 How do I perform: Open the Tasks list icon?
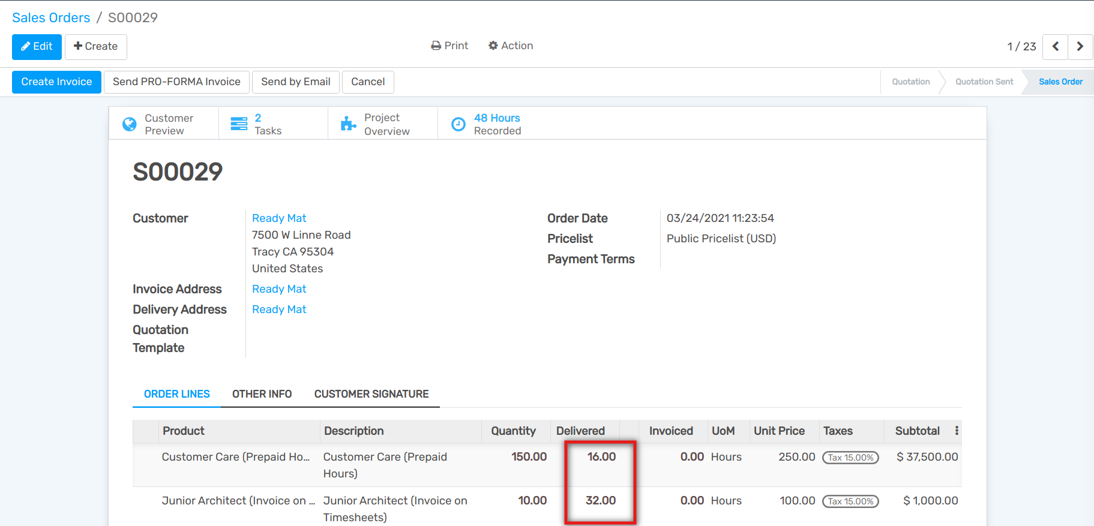point(239,124)
